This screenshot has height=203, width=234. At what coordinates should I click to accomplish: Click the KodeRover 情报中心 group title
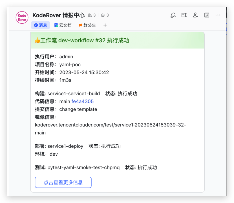59,15
